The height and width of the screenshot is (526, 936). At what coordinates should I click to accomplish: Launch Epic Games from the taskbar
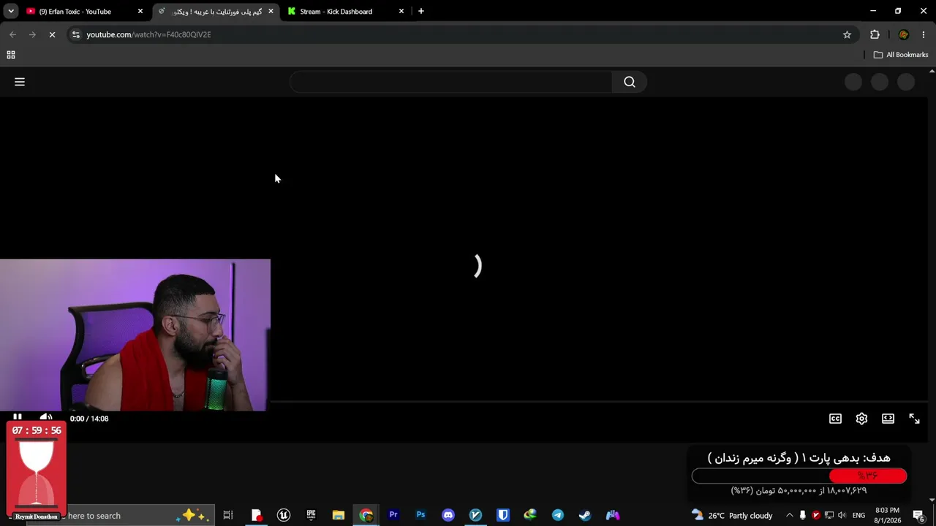pos(311,515)
